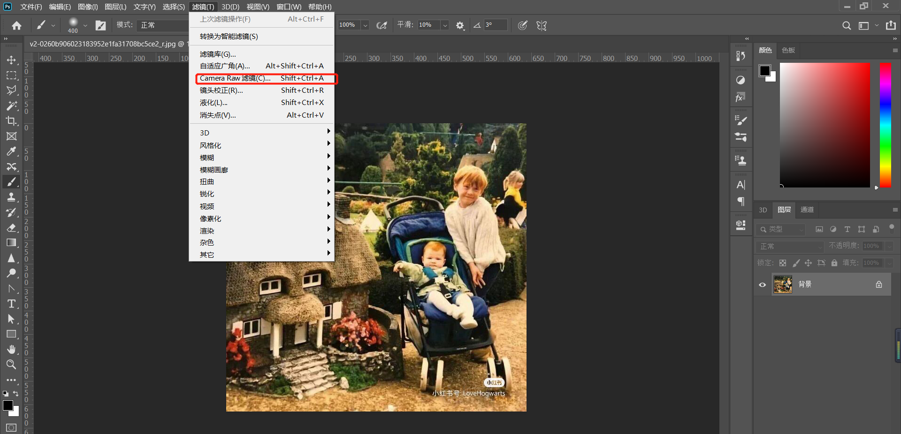Screen dimensions: 901x434
Task: Open the workspace switcher dropdown
Action: coord(867,25)
